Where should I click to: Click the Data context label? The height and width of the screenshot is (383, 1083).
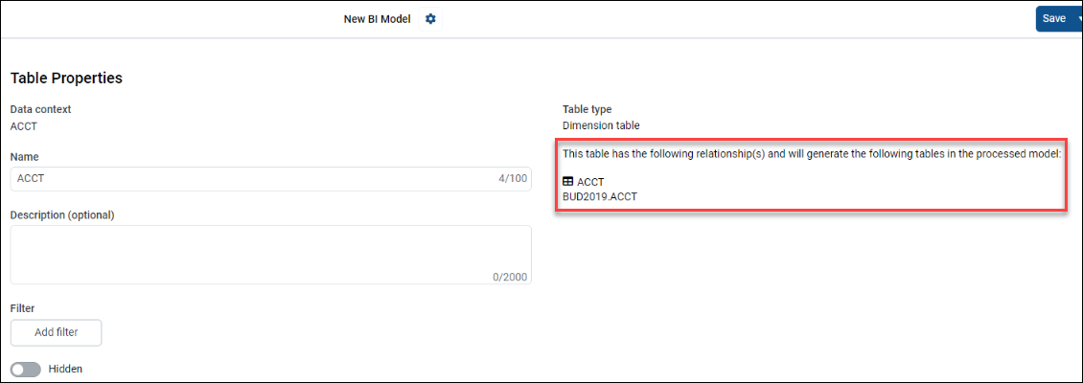[40, 109]
